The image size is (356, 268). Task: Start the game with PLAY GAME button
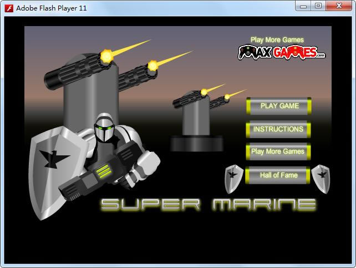279,106
